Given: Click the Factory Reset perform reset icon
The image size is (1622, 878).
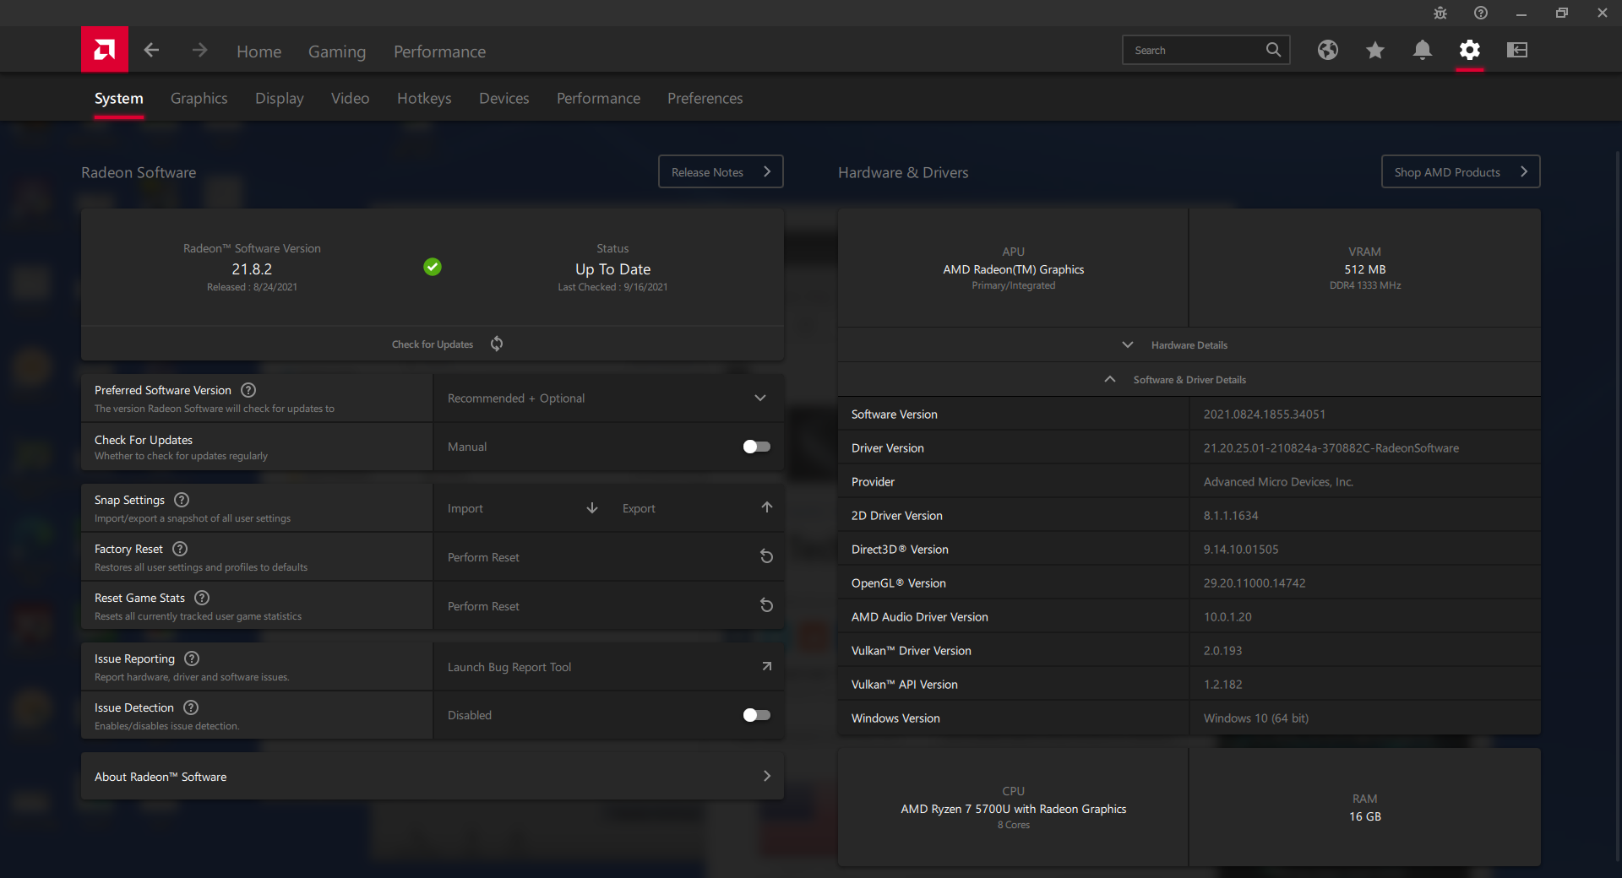Looking at the screenshot, I should 766,556.
